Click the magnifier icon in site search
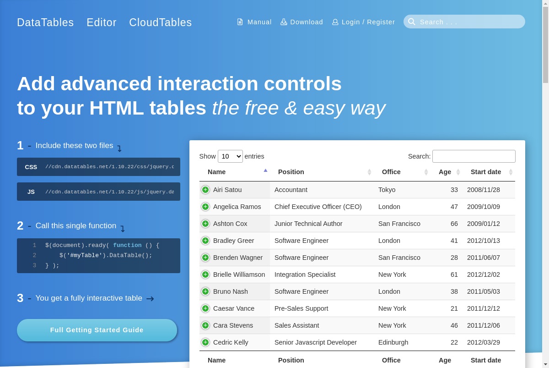This screenshot has width=549, height=368. coord(412,22)
